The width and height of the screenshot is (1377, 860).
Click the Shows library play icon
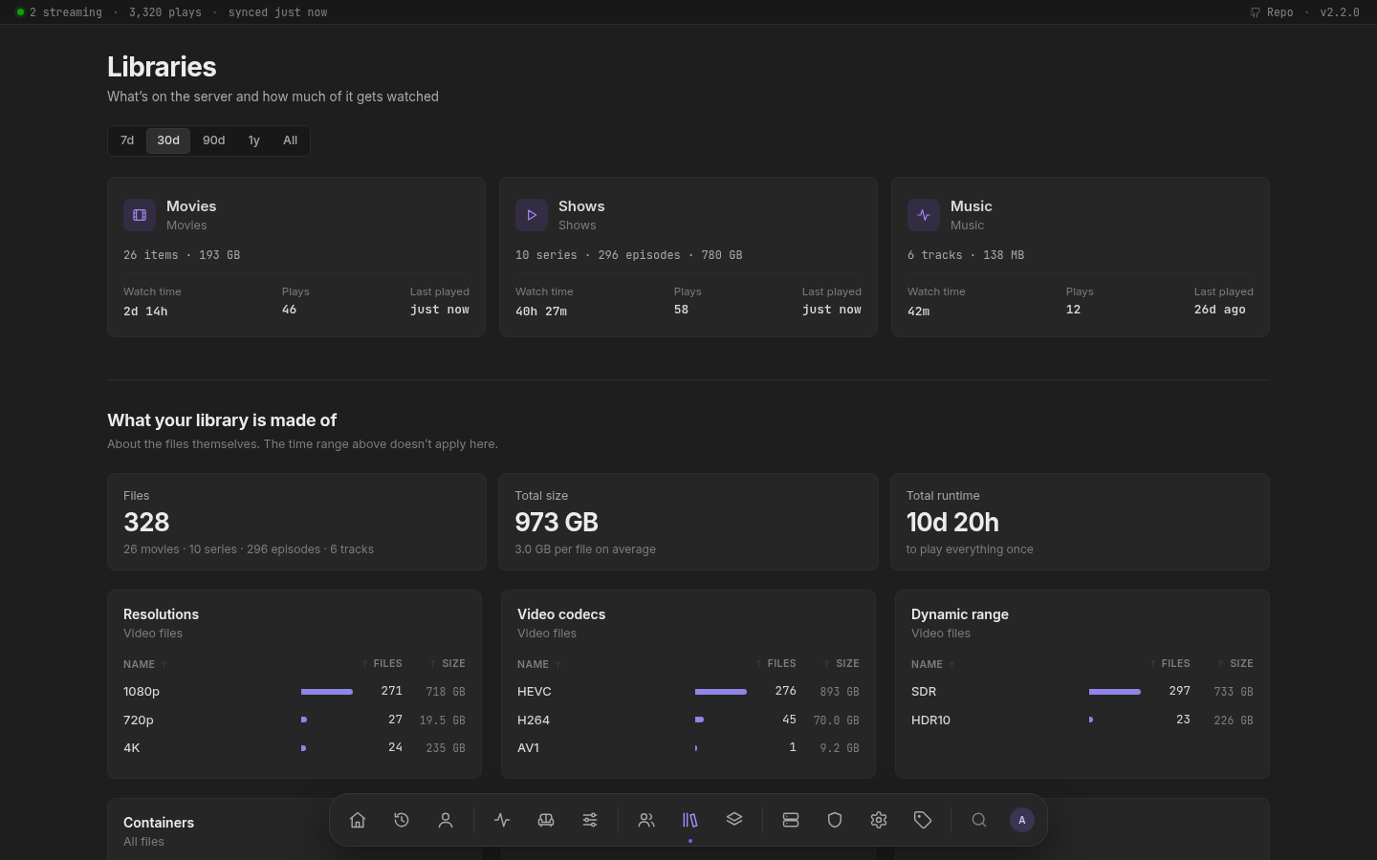(x=532, y=215)
